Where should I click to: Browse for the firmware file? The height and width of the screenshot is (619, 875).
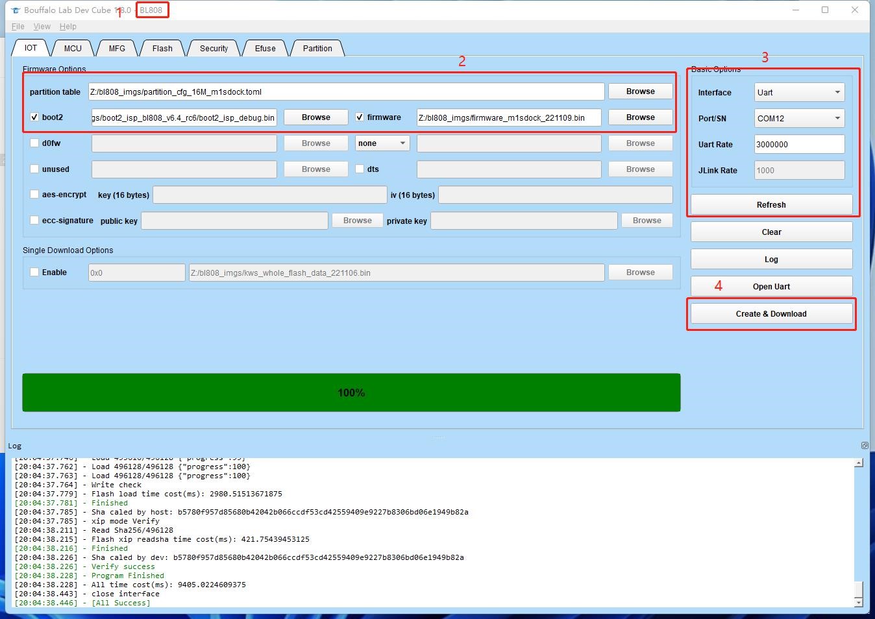click(x=641, y=117)
